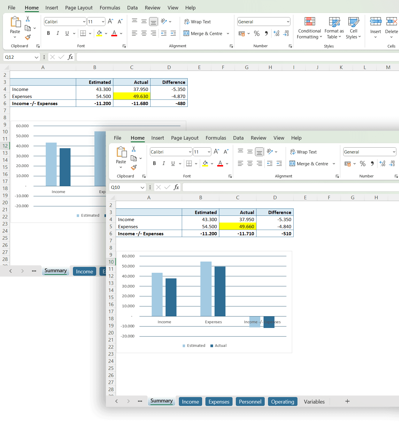Screen dimensions: 399x431
Task: Apply Percent Style to the selection
Action: [x=363, y=164]
